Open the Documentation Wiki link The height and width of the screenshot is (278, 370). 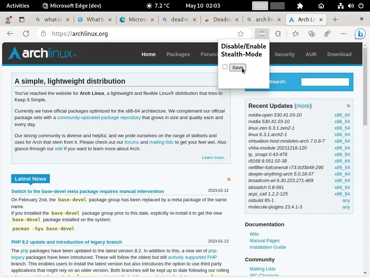pos(254,234)
